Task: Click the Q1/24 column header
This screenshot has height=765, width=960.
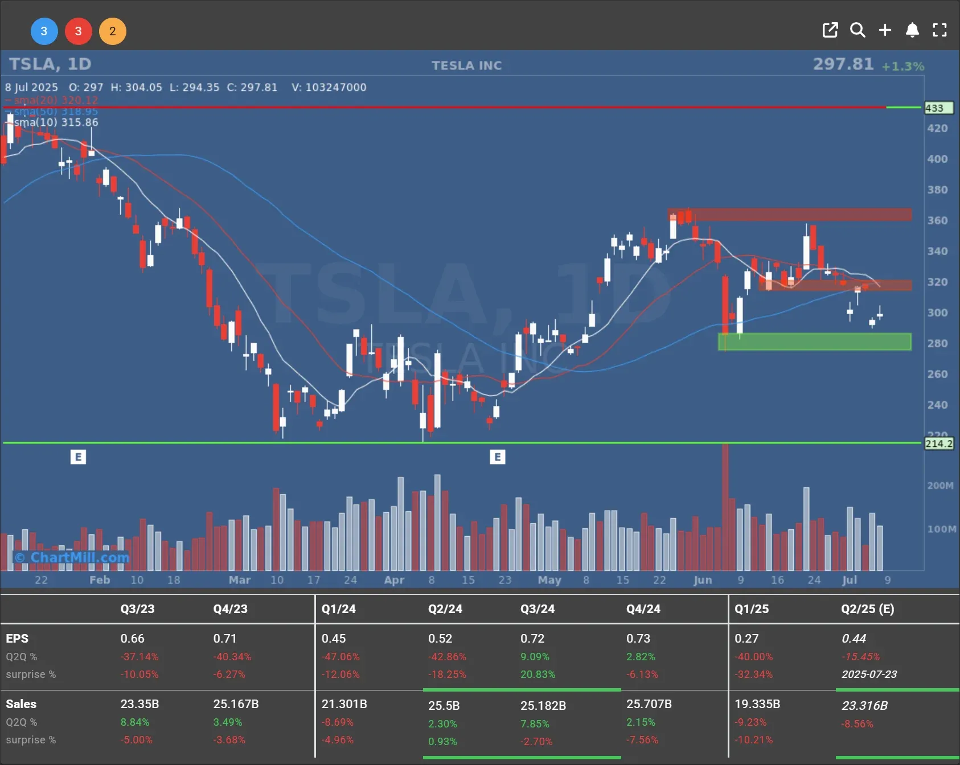Action: pos(338,609)
